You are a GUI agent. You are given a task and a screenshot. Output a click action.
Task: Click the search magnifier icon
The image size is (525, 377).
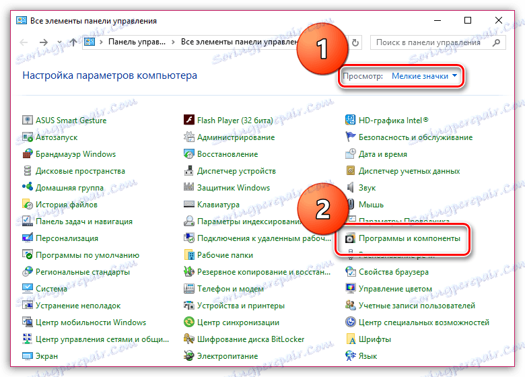click(497, 42)
